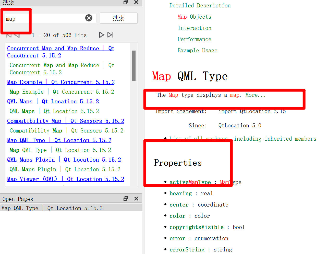Jump to Performance section link
The height and width of the screenshot is (254, 328).
click(x=195, y=39)
